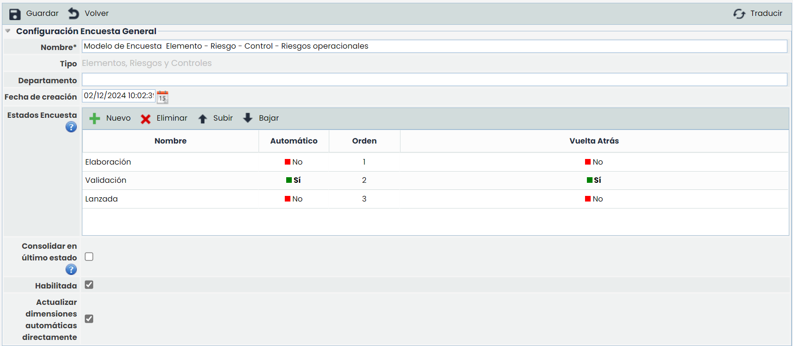Image resolution: width=793 pixels, height=346 pixels.
Task: Enable Consolidar en último estado checkbox
Action: [x=89, y=257]
